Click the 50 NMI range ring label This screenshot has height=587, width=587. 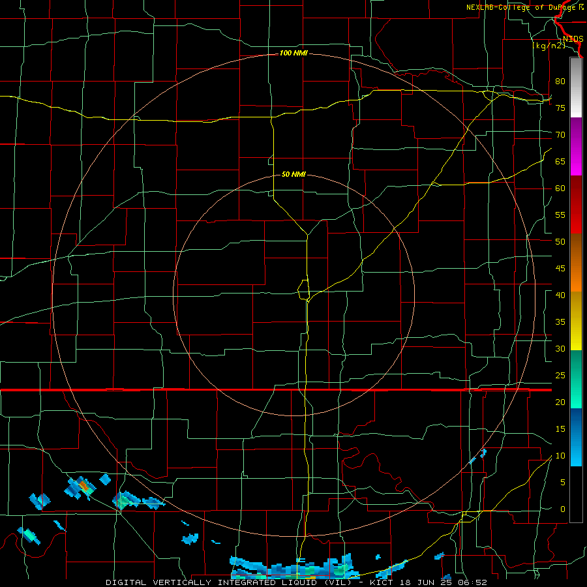293,174
